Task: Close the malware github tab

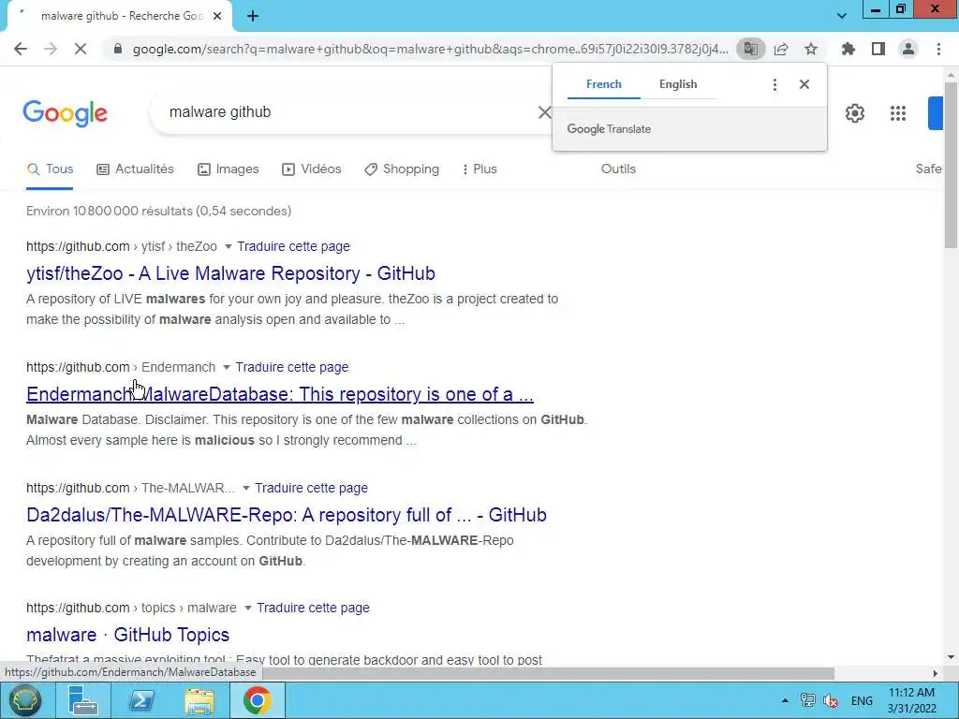Action: tap(217, 16)
